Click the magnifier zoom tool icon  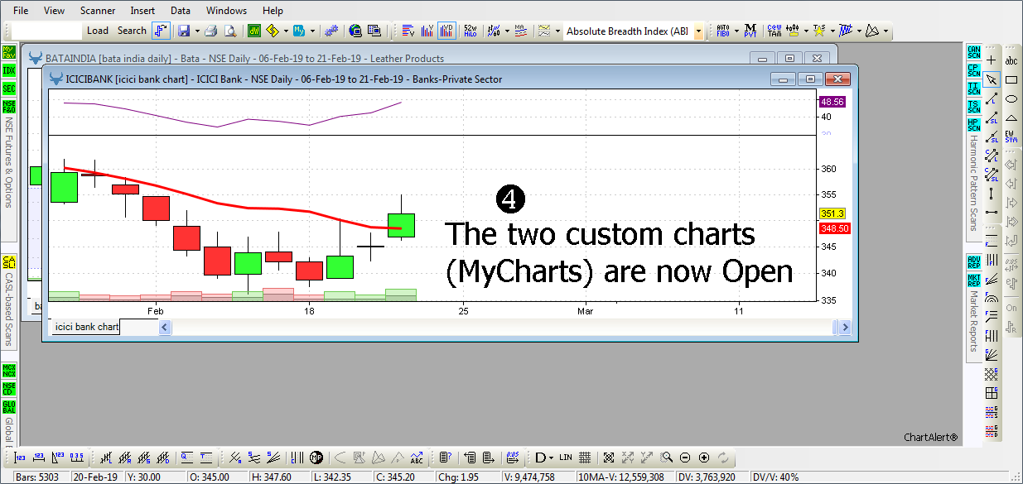click(667, 458)
